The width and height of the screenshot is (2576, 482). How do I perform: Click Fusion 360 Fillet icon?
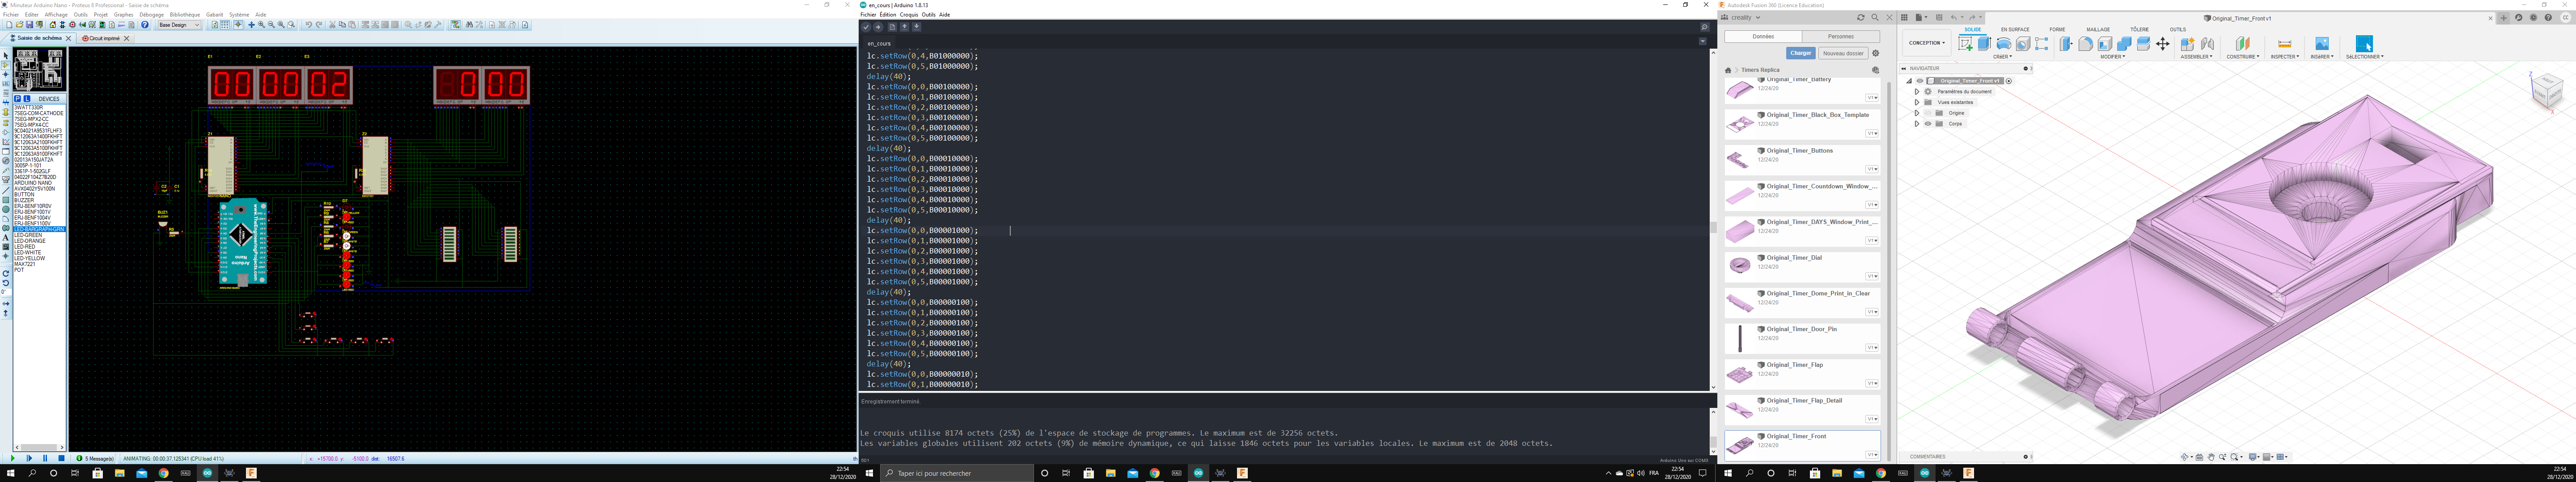coord(2086,44)
